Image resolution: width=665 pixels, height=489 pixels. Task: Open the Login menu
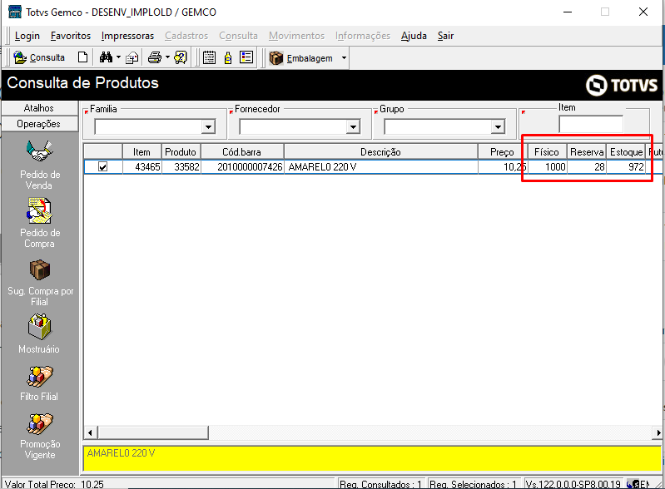pyautogui.click(x=27, y=36)
